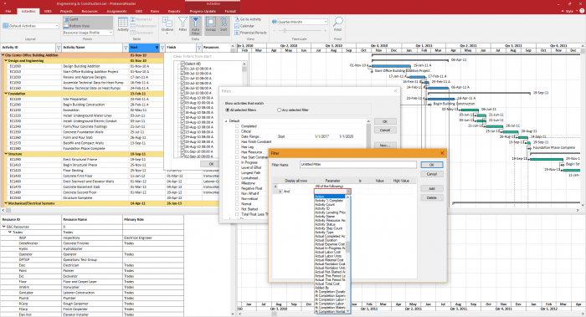
Task: Toggle the Critical filter checkbox
Action: 237,131
